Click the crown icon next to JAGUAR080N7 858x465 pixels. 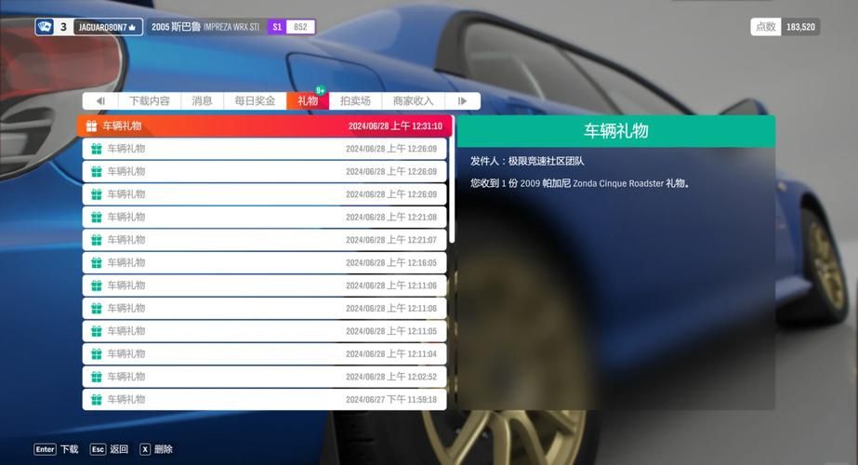(132, 27)
